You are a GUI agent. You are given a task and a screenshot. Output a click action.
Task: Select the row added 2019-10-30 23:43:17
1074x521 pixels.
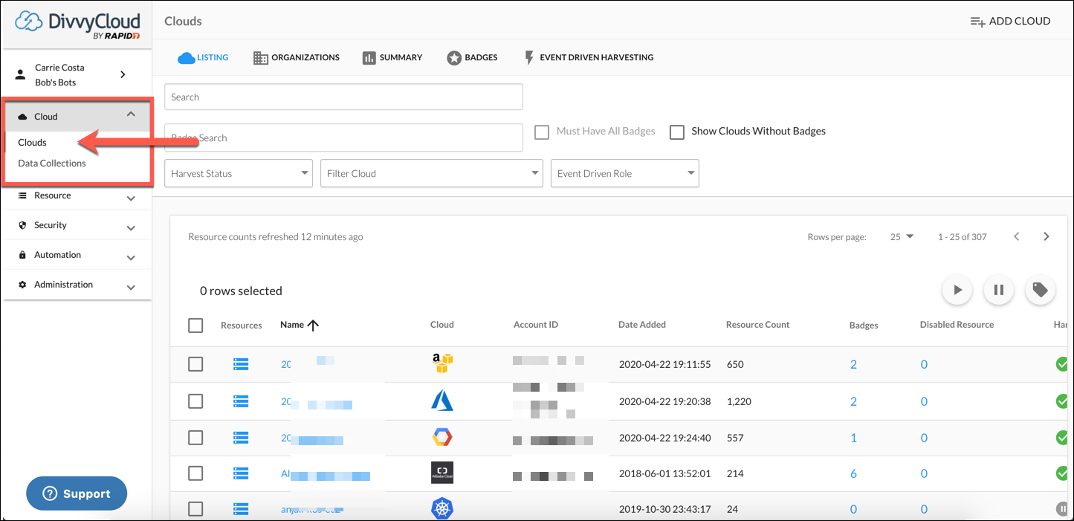(195, 509)
